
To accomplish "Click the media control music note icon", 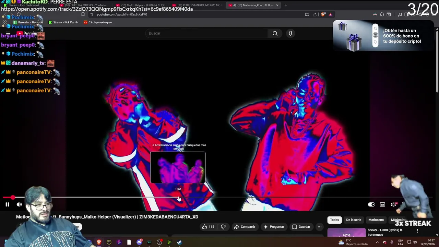I will [400, 14].
